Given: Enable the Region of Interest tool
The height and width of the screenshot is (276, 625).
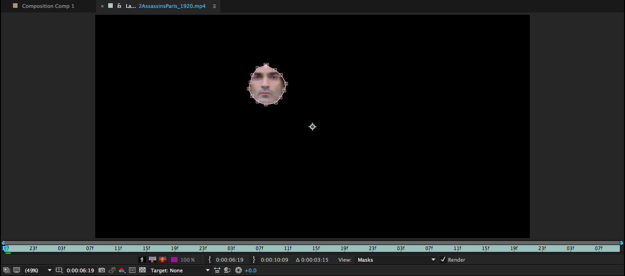Looking at the screenshot, I should click(59, 270).
